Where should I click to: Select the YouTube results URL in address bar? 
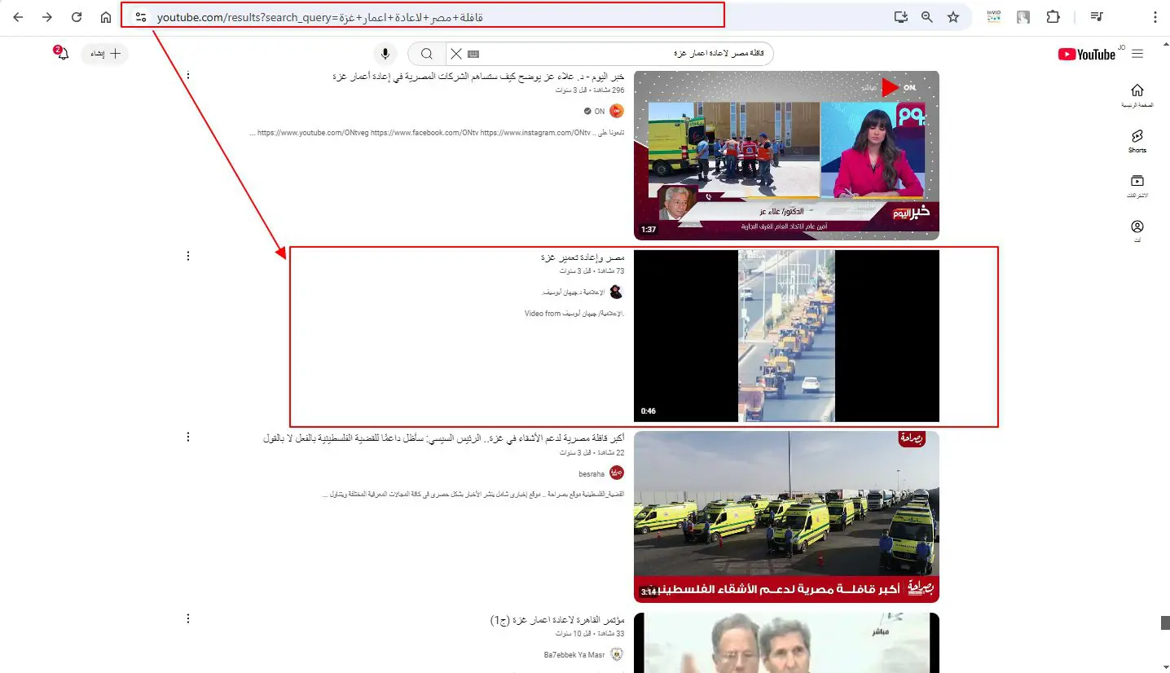[x=319, y=16]
